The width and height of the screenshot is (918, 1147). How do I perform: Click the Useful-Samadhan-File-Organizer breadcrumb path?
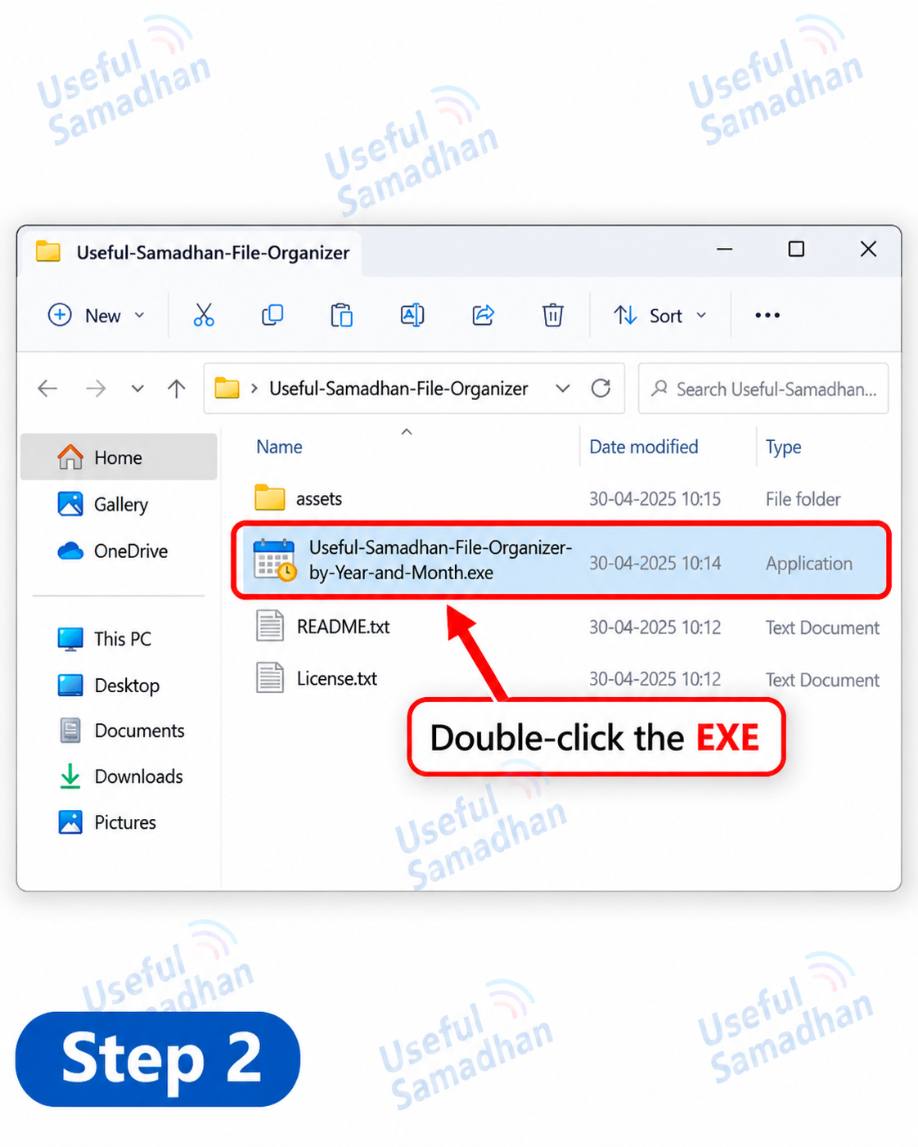point(398,389)
